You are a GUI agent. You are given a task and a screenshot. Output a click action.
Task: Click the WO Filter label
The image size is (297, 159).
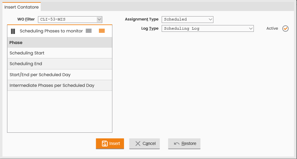point(26,19)
